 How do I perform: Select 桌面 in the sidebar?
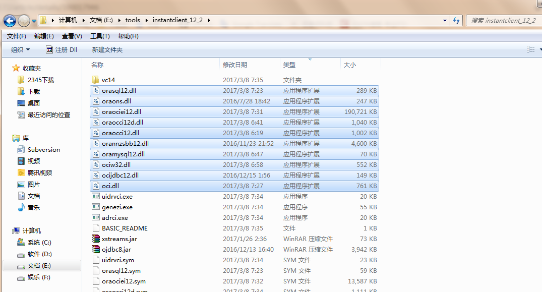(x=29, y=103)
